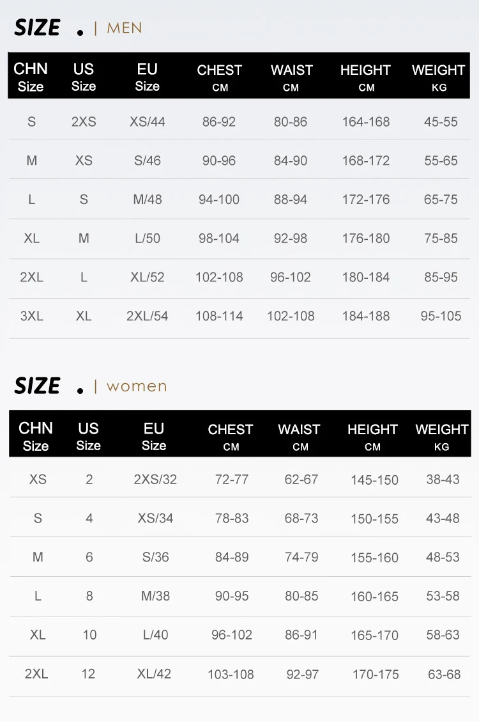Select the 164-168 height value

click(x=366, y=122)
